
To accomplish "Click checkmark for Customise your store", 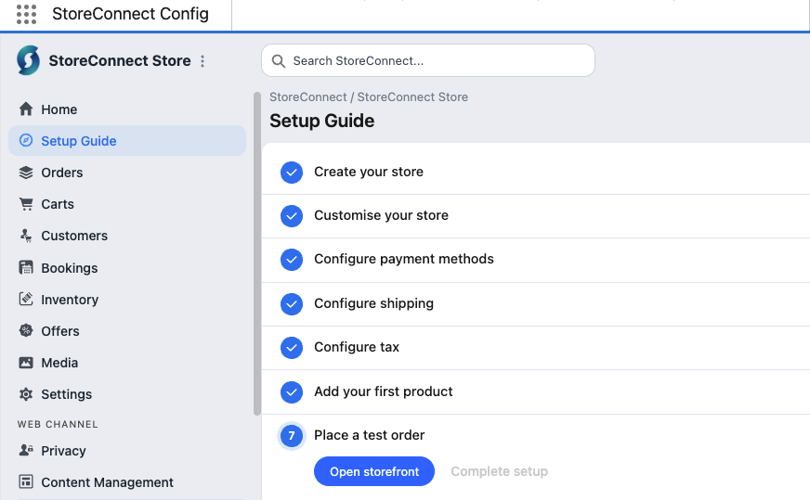I will [292, 216].
